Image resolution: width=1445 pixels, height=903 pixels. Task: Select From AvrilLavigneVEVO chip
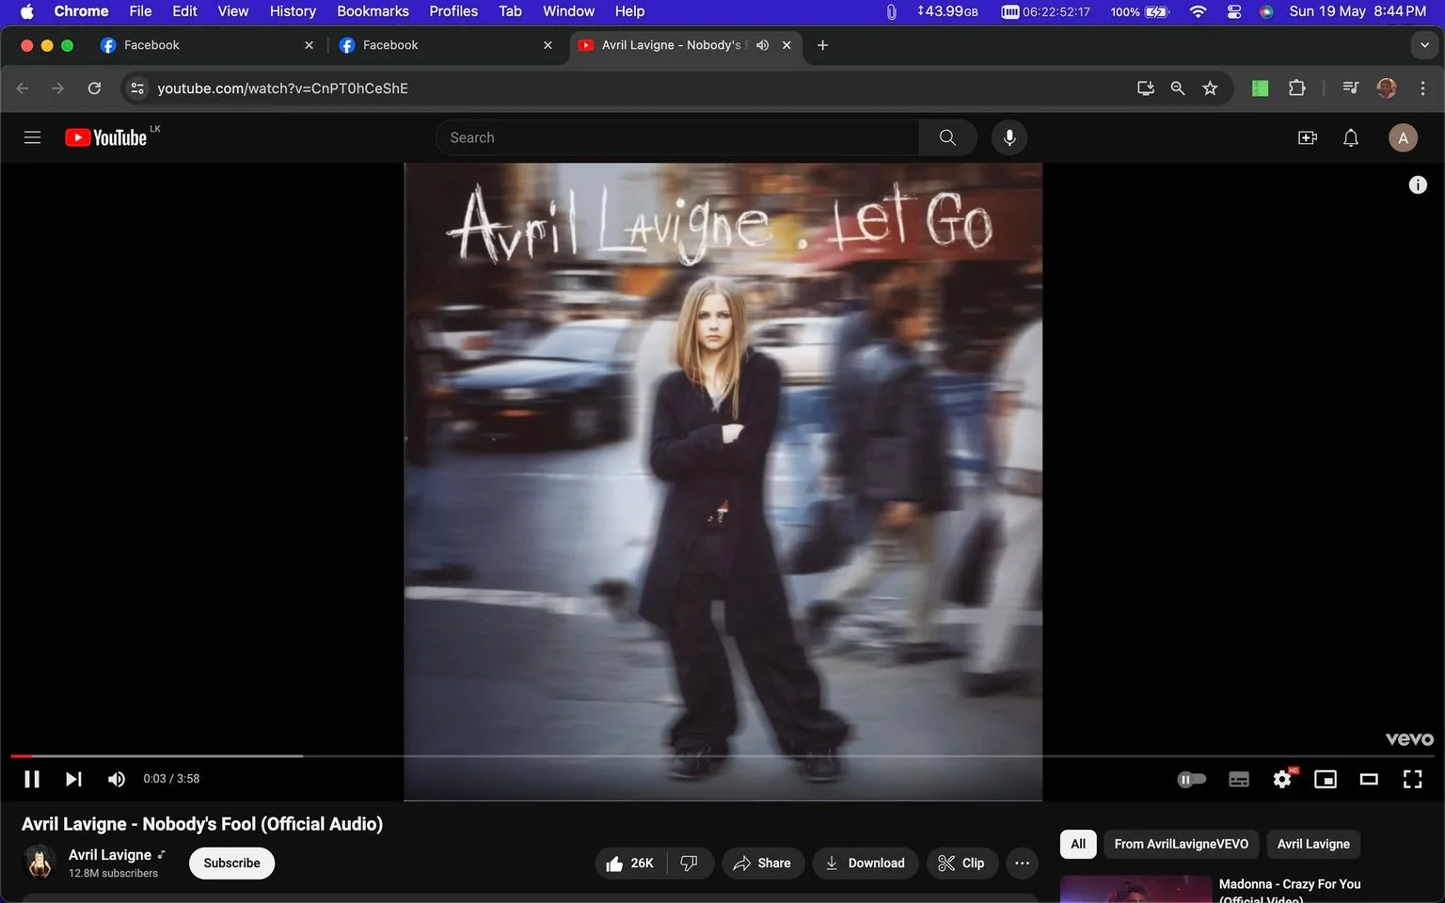(1182, 844)
